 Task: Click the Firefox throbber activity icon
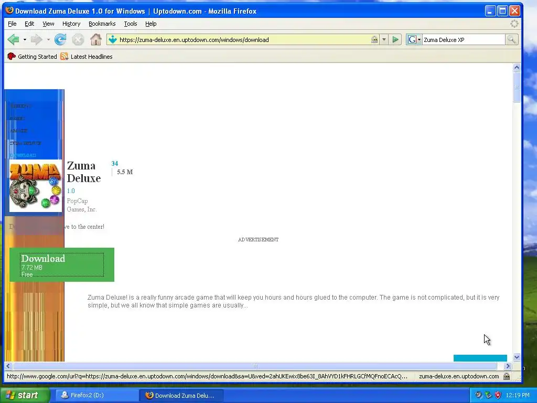click(514, 24)
